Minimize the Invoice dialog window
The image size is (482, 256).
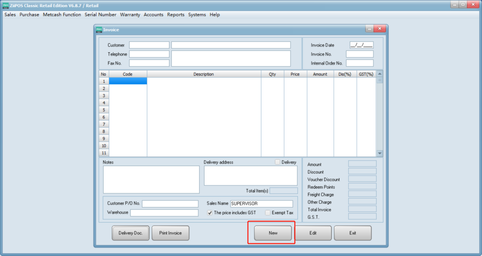pos(369,29)
